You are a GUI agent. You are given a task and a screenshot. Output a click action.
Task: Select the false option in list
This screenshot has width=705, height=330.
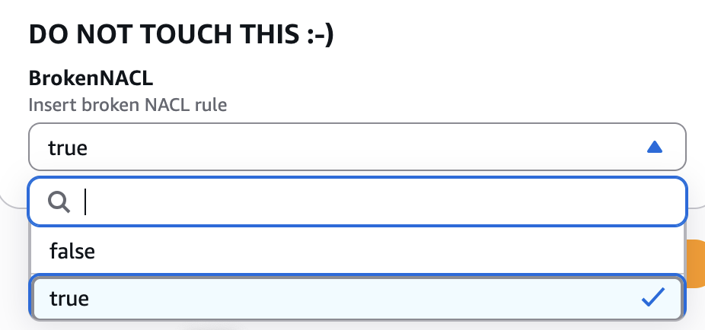click(x=357, y=250)
